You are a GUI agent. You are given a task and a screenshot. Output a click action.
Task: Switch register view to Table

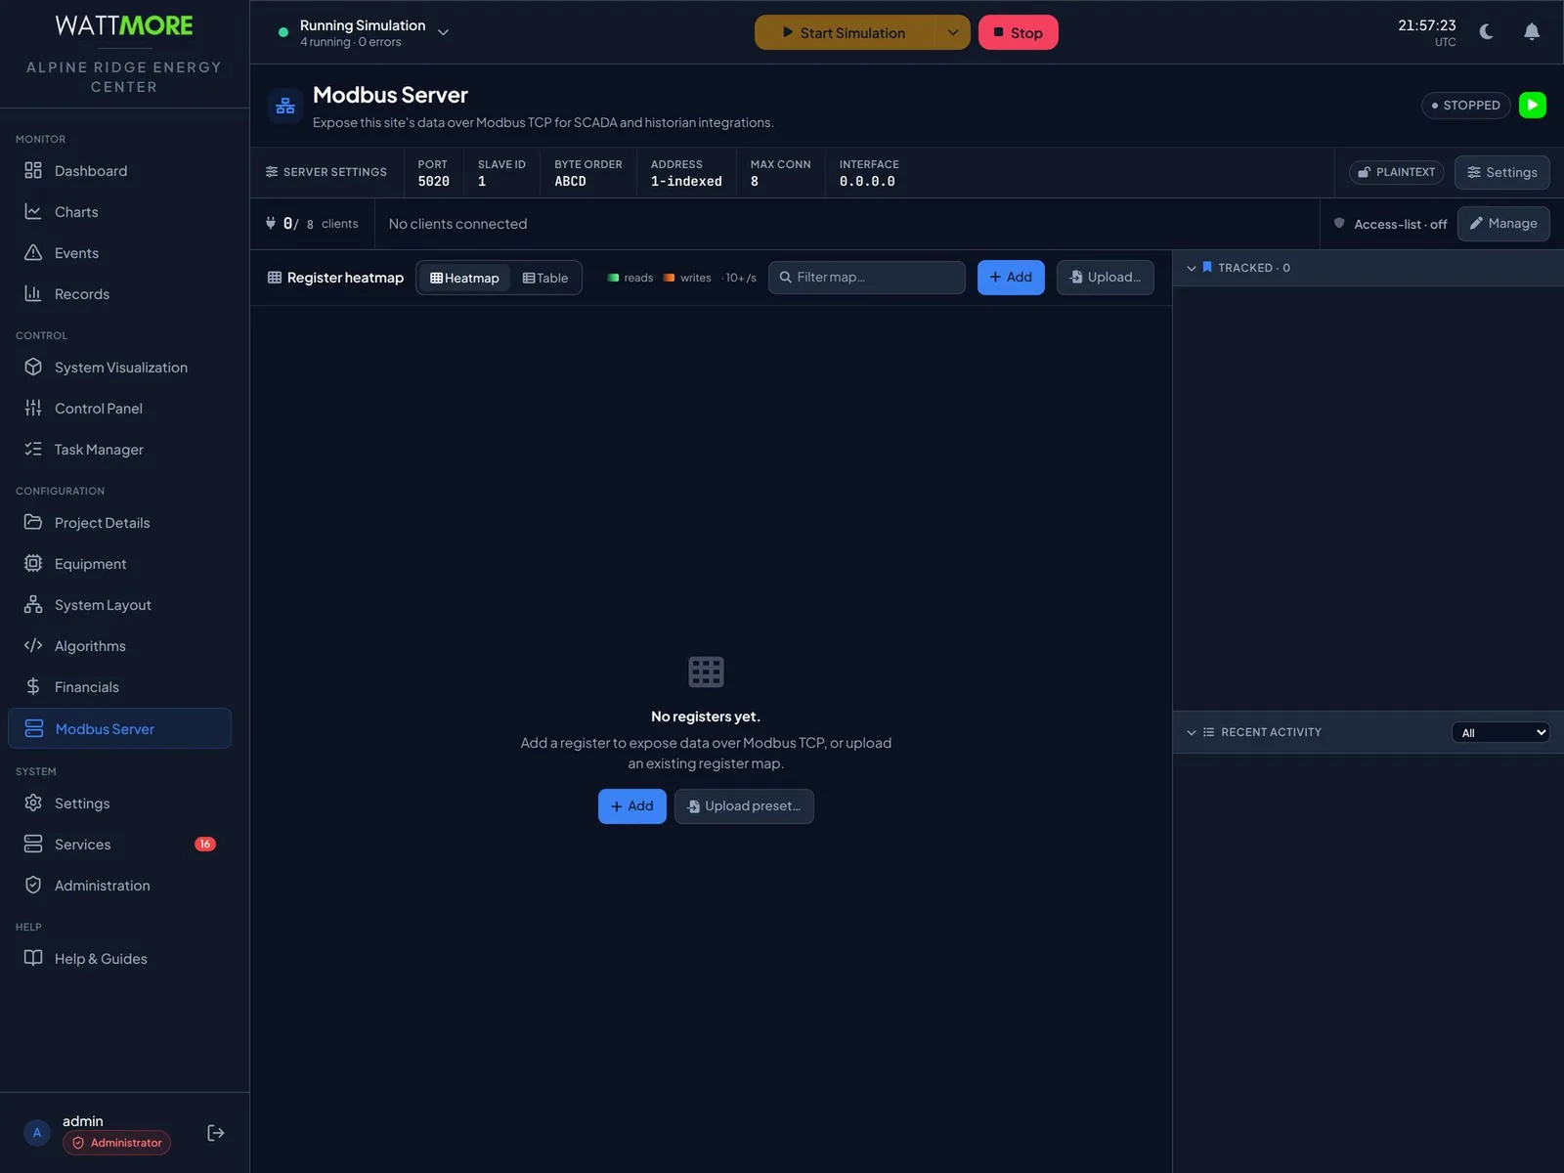tap(545, 278)
